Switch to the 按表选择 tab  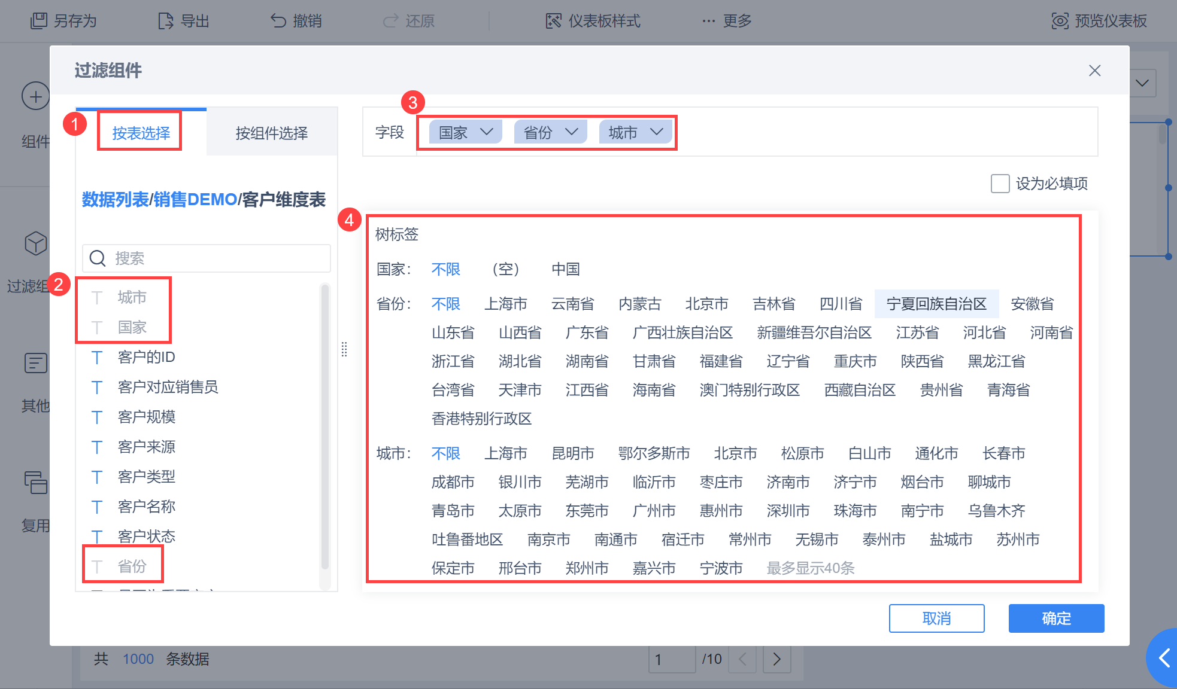141,133
